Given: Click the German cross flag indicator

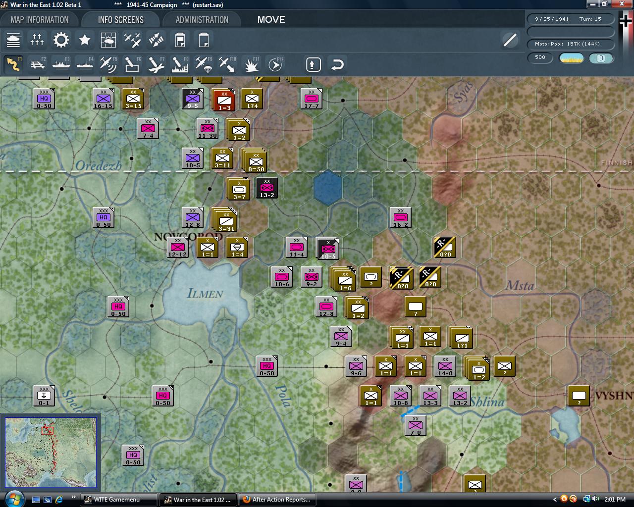Looking at the screenshot, I should point(626,21).
